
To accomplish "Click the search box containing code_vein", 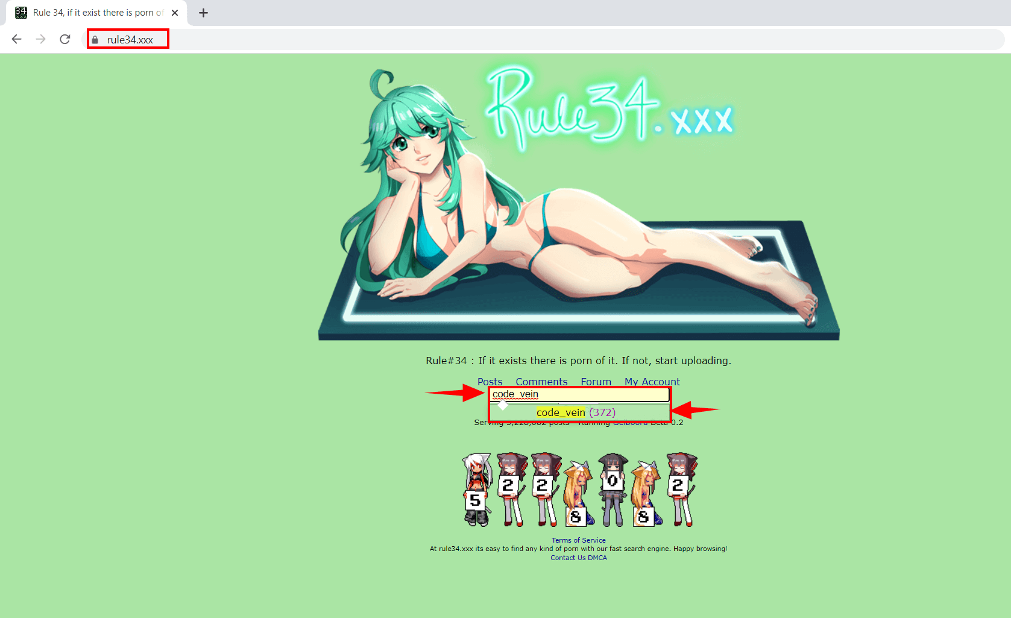I will (579, 394).
